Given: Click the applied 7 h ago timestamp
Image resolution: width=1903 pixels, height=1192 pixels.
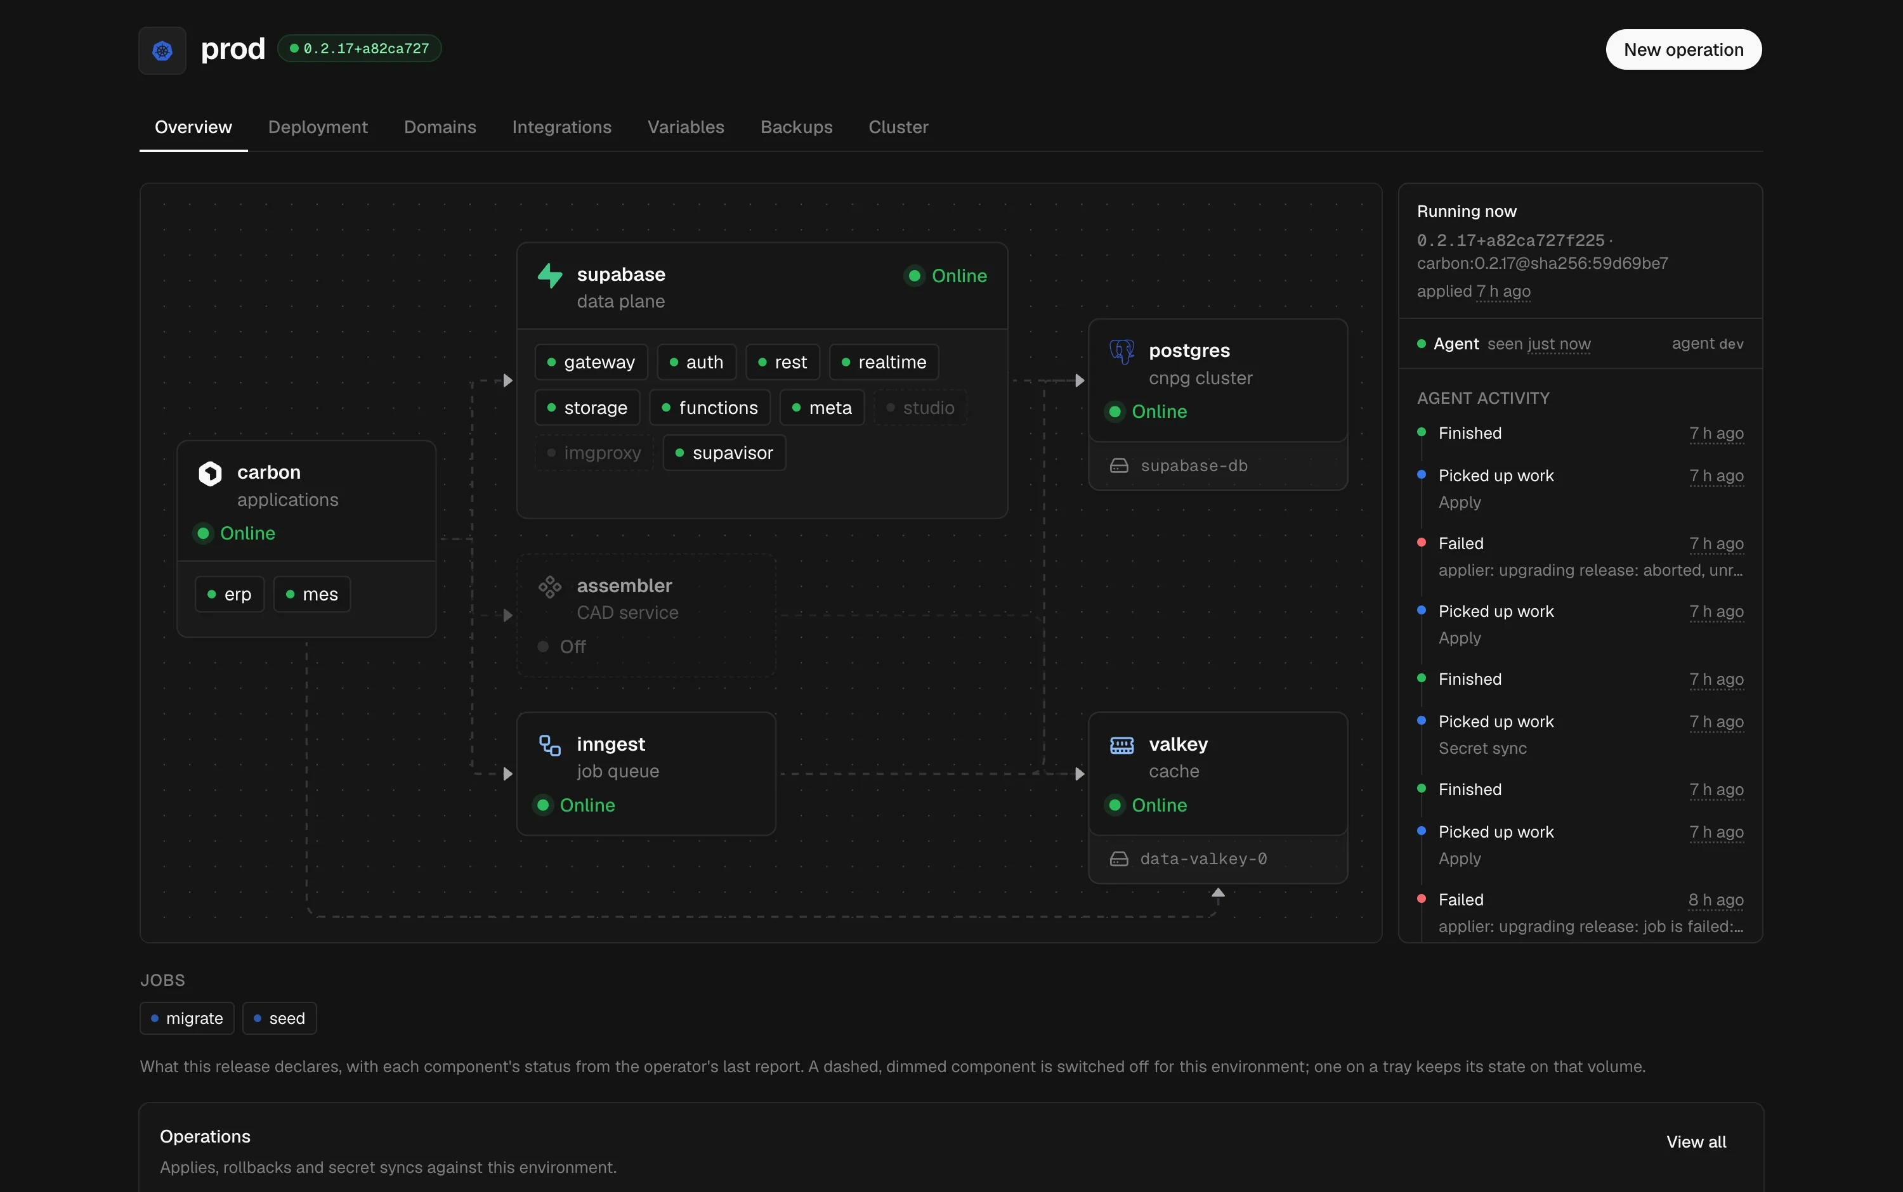Looking at the screenshot, I should click(1473, 292).
